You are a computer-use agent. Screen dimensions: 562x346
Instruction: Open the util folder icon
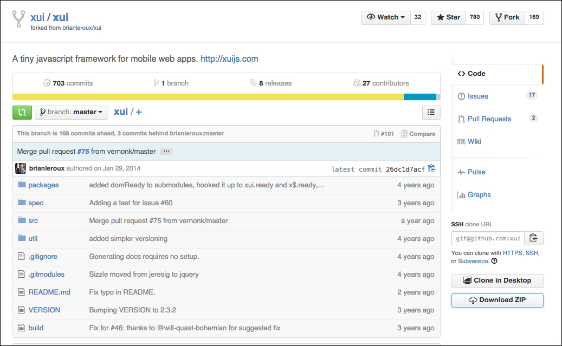[22, 238]
